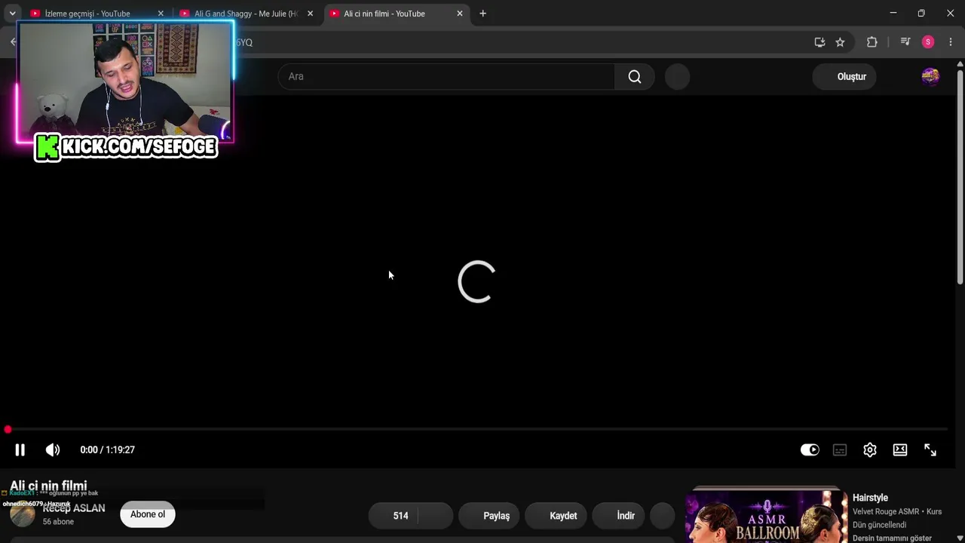The height and width of the screenshot is (543, 965).
Task: Open the YouTube account avatar menu
Action: point(930,76)
